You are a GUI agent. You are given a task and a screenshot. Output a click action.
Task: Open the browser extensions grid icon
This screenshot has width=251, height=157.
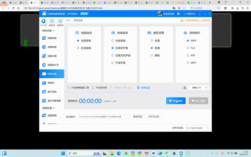tap(225, 8)
